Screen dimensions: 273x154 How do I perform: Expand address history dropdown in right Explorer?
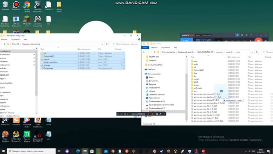(252, 52)
